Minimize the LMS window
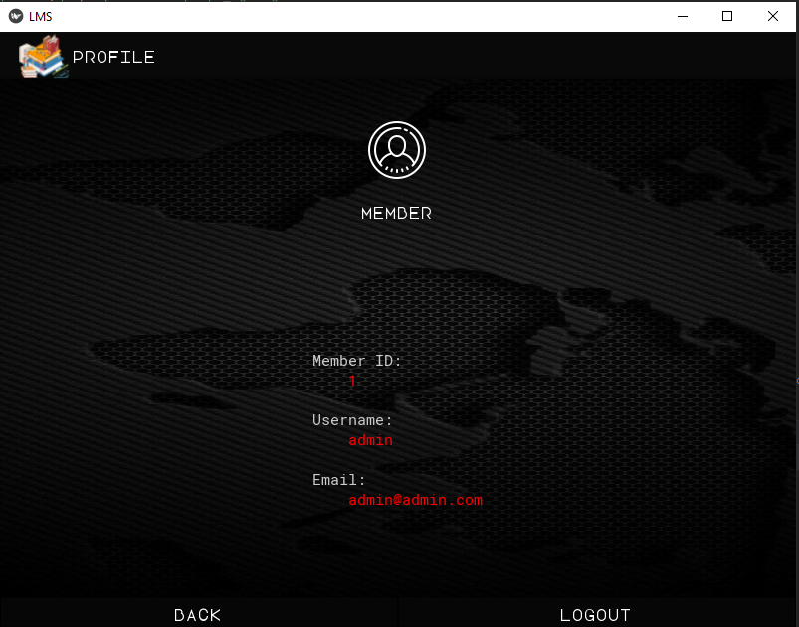 683,16
